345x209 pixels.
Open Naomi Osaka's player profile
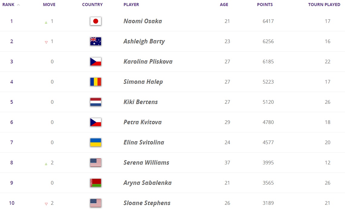[x=142, y=21]
